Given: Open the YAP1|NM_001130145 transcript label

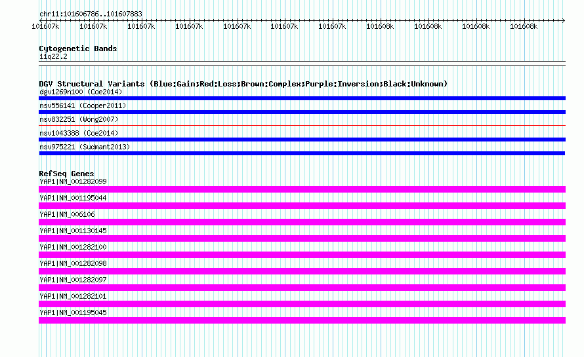Looking at the screenshot, I should click(73, 231).
